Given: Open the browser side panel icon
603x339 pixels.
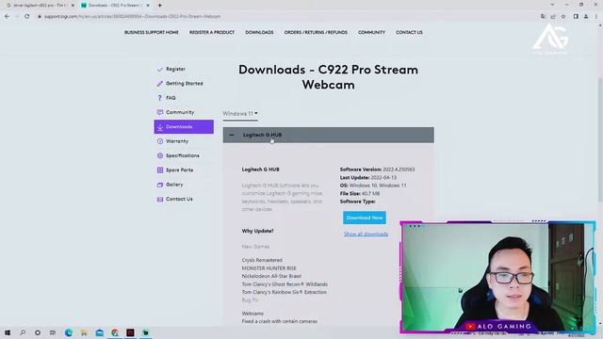Looking at the screenshot, I should 576,17.
